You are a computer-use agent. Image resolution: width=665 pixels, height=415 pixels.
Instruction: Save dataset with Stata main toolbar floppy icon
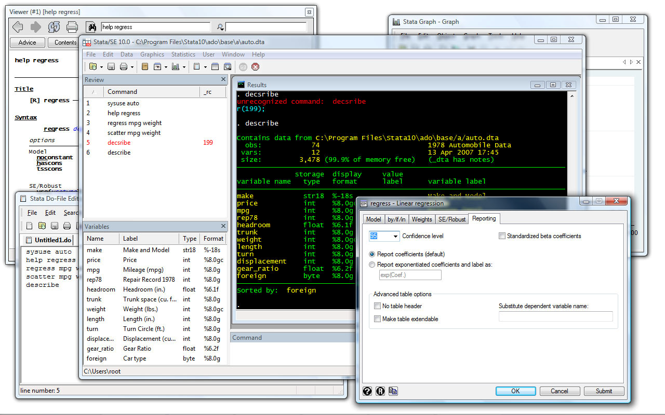click(111, 66)
